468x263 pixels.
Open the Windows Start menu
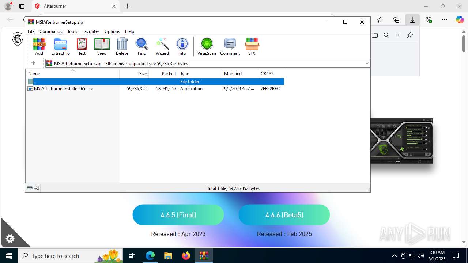(8, 256)
